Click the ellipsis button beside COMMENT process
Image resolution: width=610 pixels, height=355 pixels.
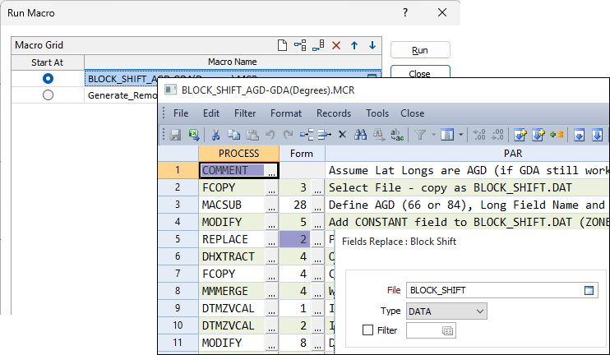271,171
